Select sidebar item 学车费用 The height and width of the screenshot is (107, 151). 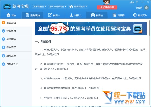click(16, 31)
